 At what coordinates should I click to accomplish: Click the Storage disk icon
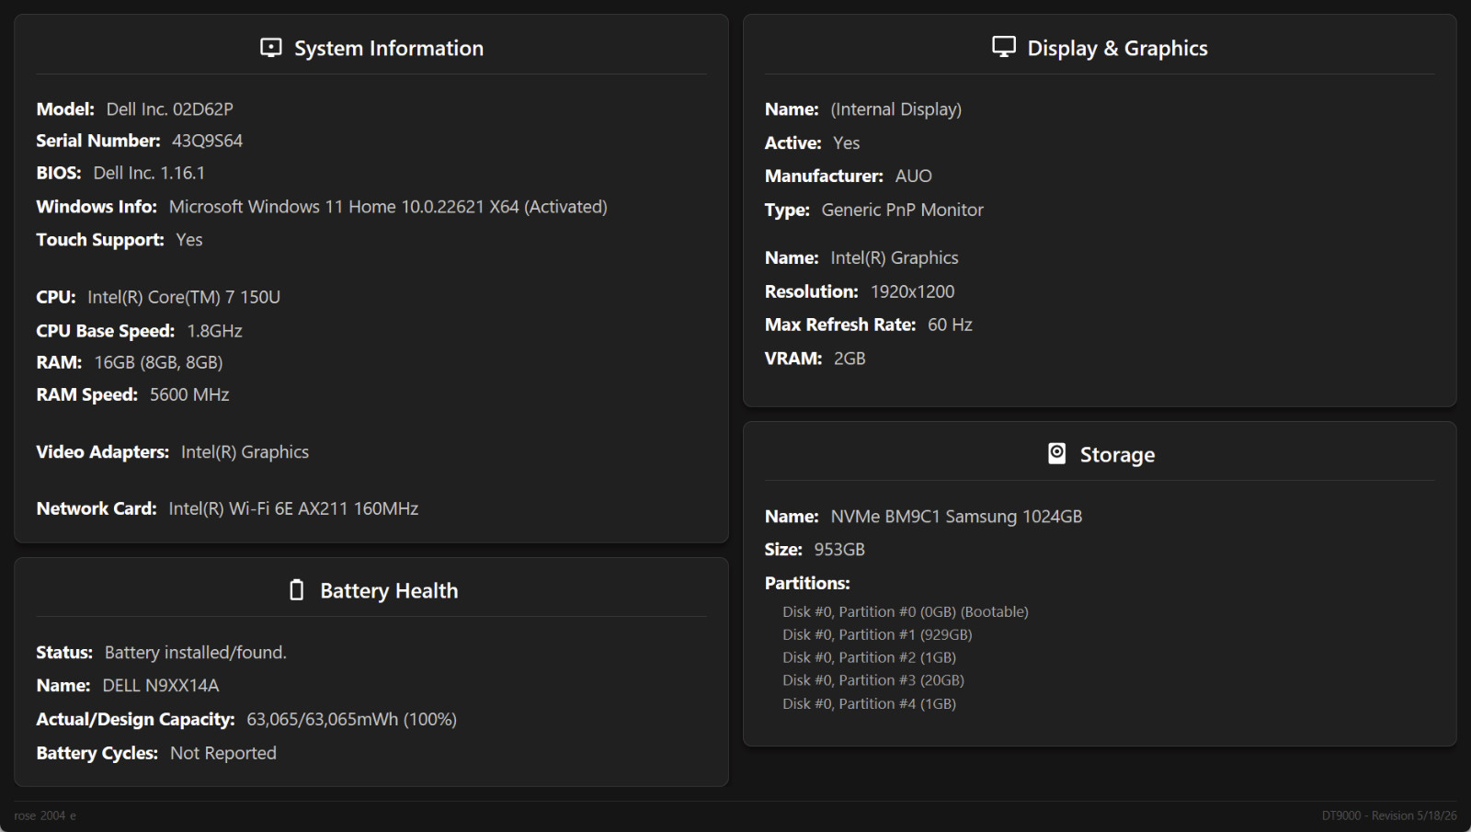(x=1057, y=453)
